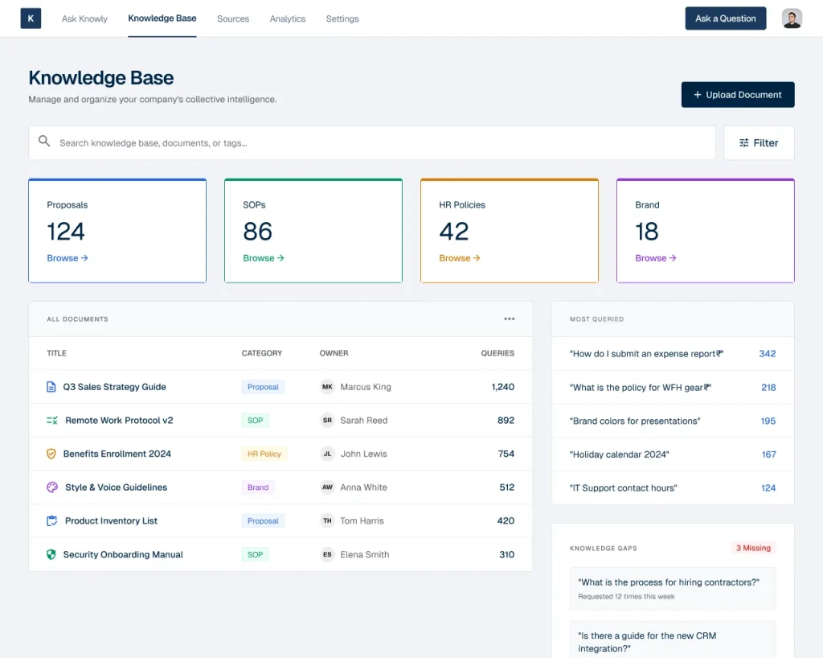Viewport: 823px width, 658px height.
Task: Open Remote Work Protocol v2 document
Action: [119, 421]
